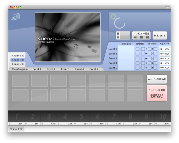Screen dimensions: 179x143
Task: Click the ムービーを読込む load movie button
Action: pyautogui.click(x=157, y=79)
